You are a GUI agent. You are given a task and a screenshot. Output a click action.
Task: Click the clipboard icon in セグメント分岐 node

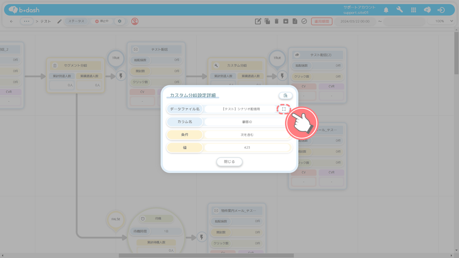click(55, 66)
